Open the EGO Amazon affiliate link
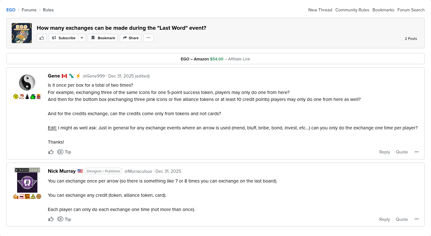 pos(215,59)
